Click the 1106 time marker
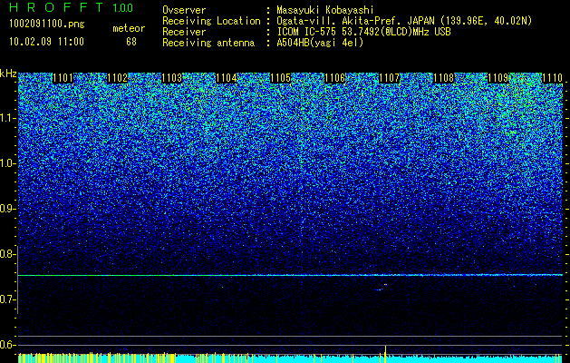Image resolution: width=570 pixels, height=363 pixels. click(x=334, y=78)
